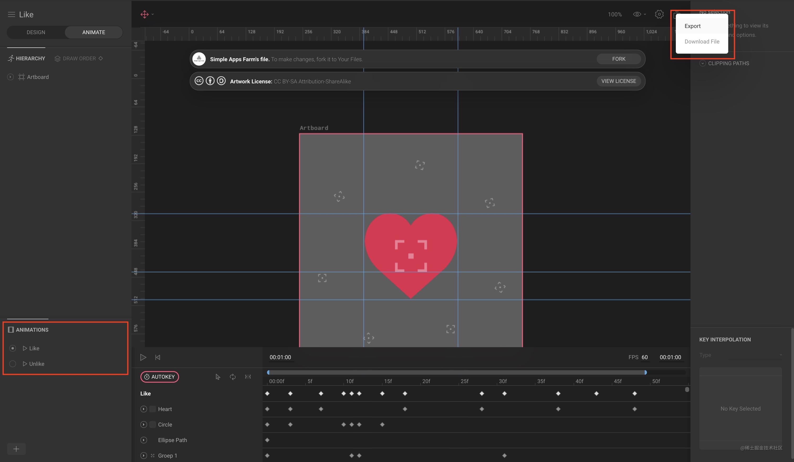Select the pointer cursor tool in the timeline

pyautogui.click(x=218, y=377)
